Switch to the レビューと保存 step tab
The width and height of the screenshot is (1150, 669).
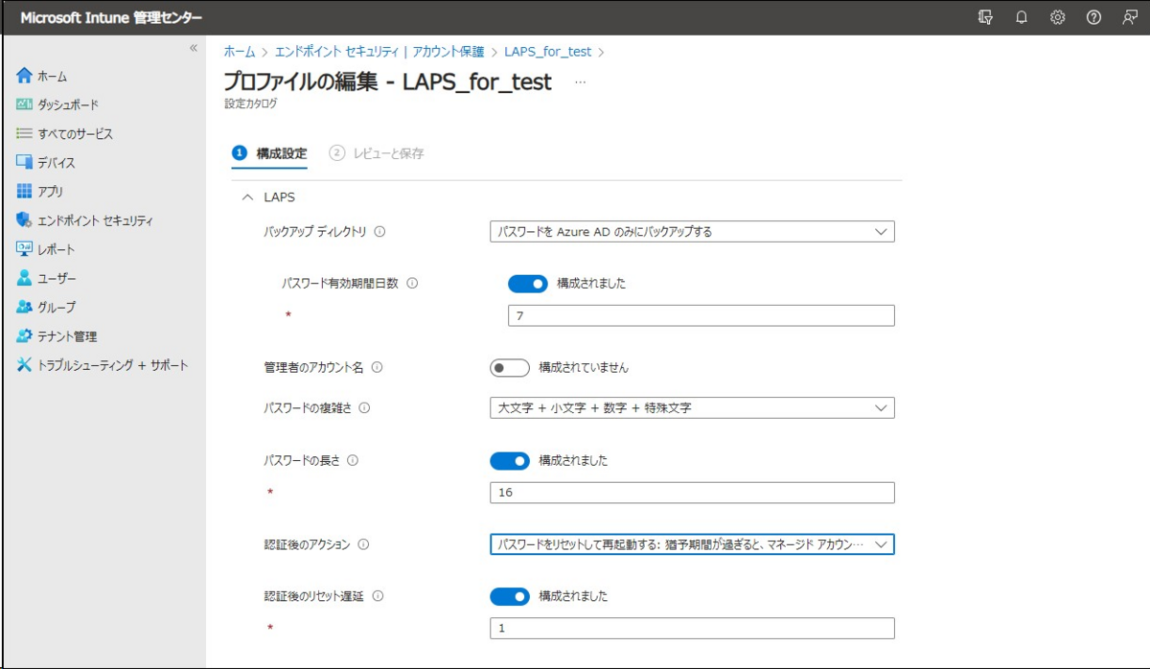377,153
